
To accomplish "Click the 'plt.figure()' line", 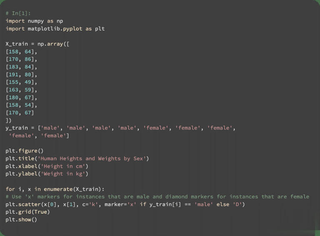I will (24, 151).
